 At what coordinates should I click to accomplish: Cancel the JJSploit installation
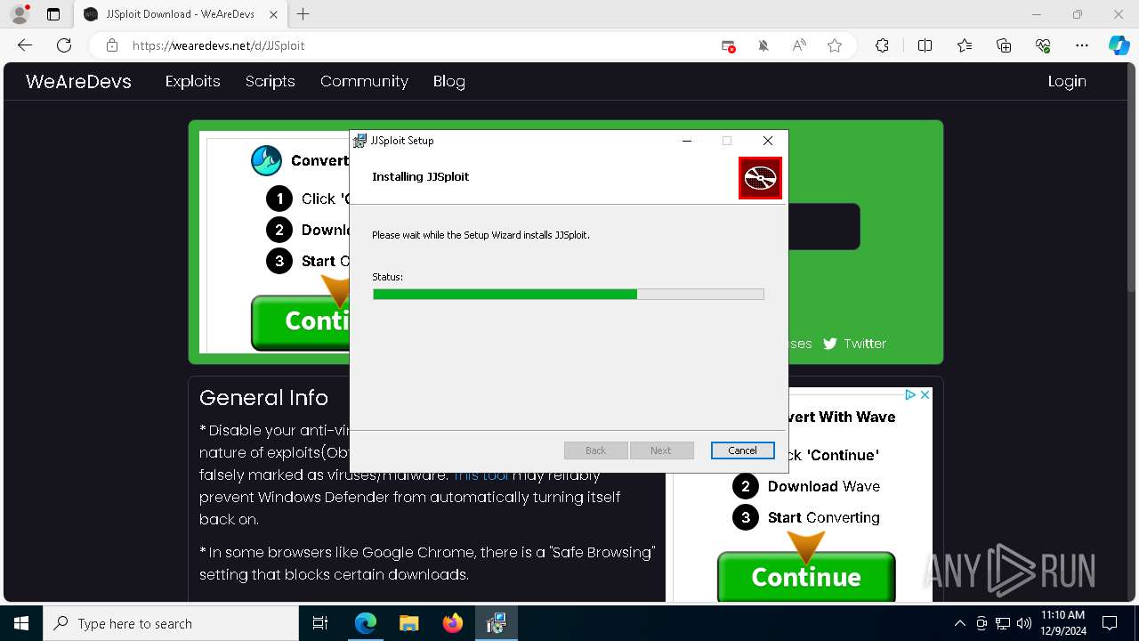click(x=743, y=450)
